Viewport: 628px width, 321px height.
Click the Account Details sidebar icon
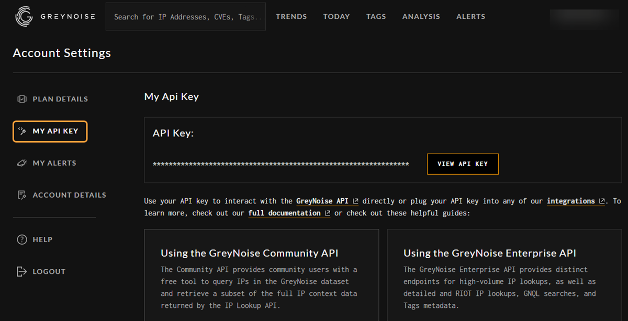pos(22,194)
